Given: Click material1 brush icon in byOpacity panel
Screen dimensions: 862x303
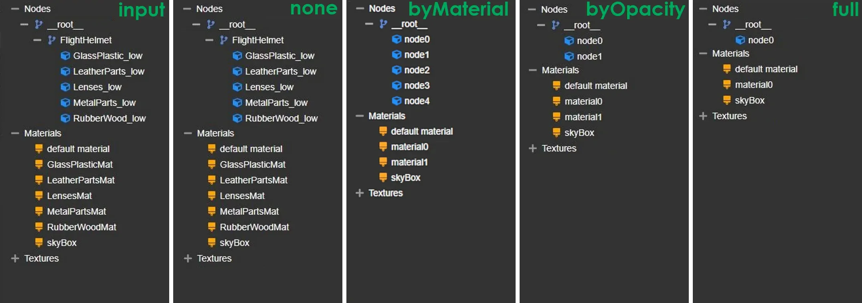Looking at the screenshot, I should click(x=556, y=117).
